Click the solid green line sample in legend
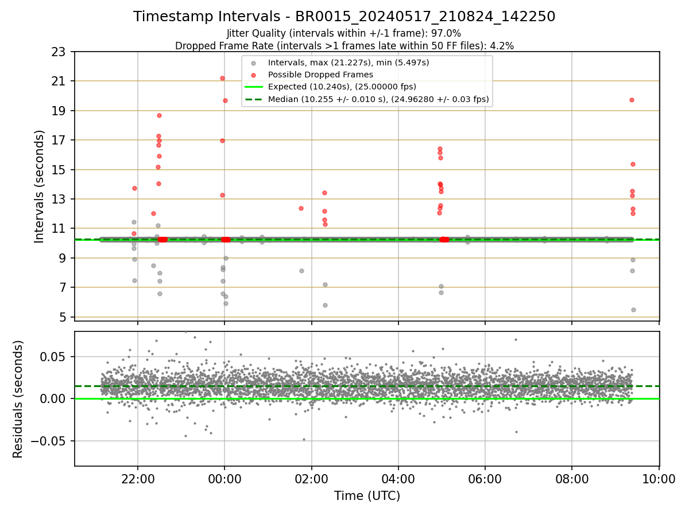 (253, 87)
